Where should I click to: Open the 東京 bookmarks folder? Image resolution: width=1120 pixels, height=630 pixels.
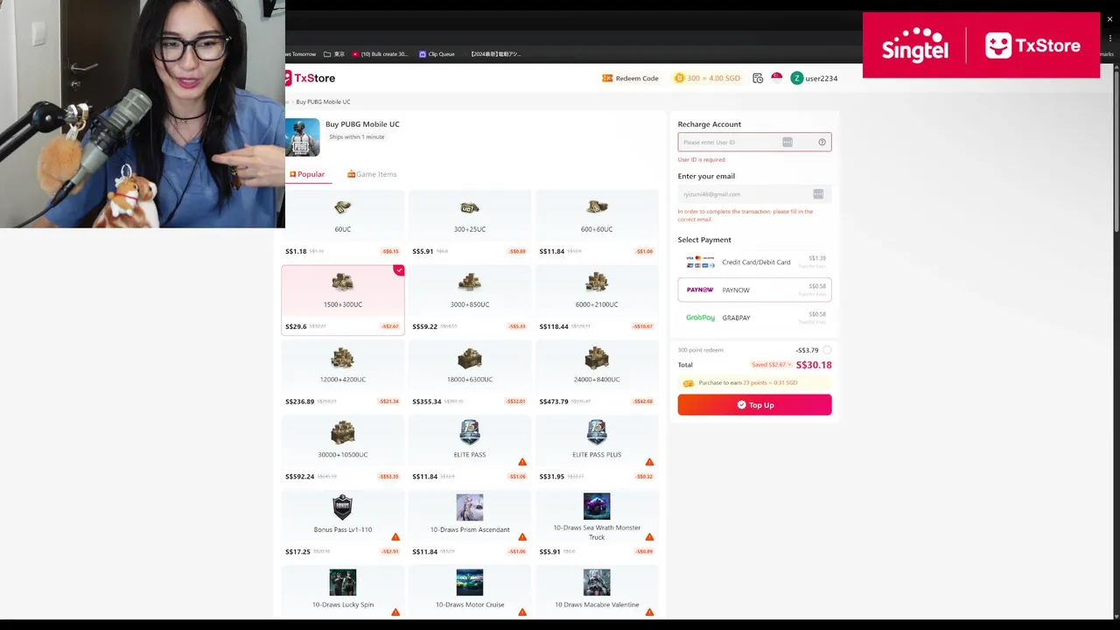(x=334, y=54)
